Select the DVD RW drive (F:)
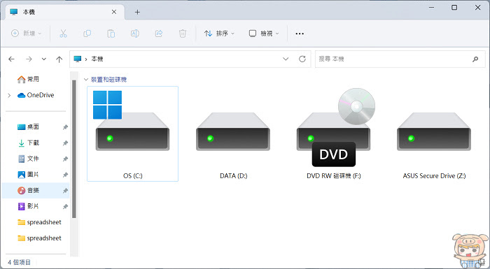This screenshot has width=490, height=269. 333,134
